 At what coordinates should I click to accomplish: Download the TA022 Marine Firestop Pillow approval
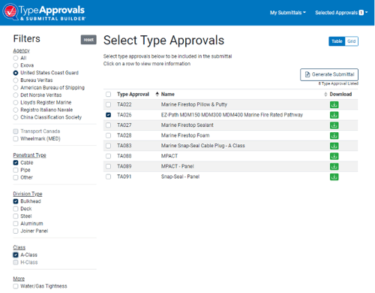tap(334, 104)
